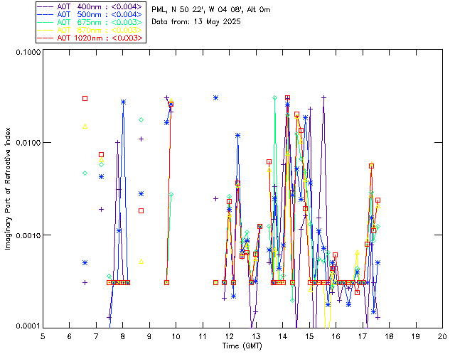
Task: Click the x-axis tick label 12
Action: [x=229, y=336]
